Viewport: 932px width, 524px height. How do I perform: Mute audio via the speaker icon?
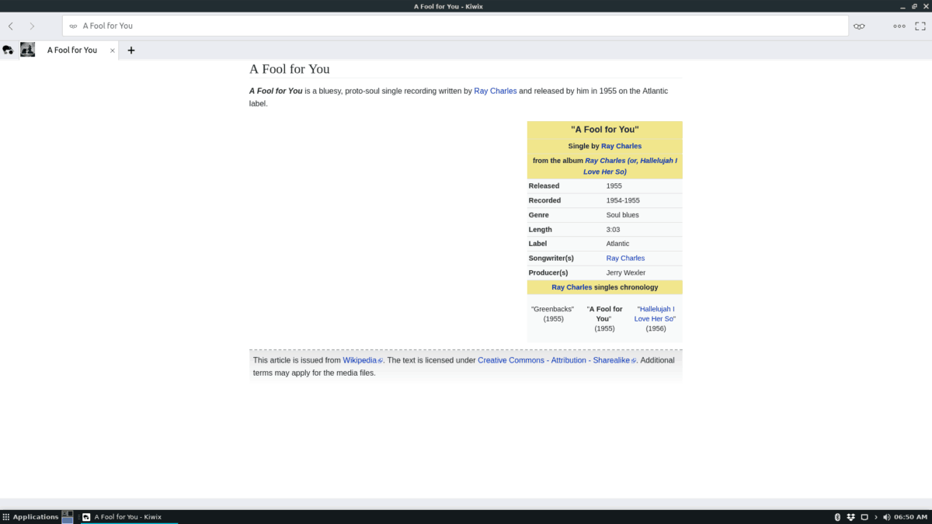point(886,516)
